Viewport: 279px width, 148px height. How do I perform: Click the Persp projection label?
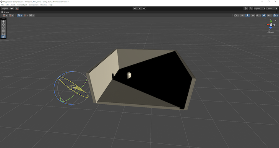[271, 32]
